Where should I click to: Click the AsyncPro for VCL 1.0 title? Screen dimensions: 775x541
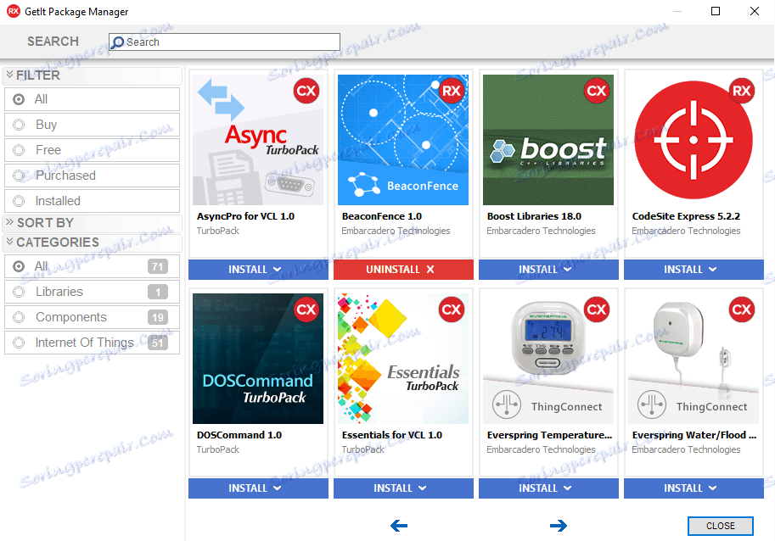pos(245,216)
